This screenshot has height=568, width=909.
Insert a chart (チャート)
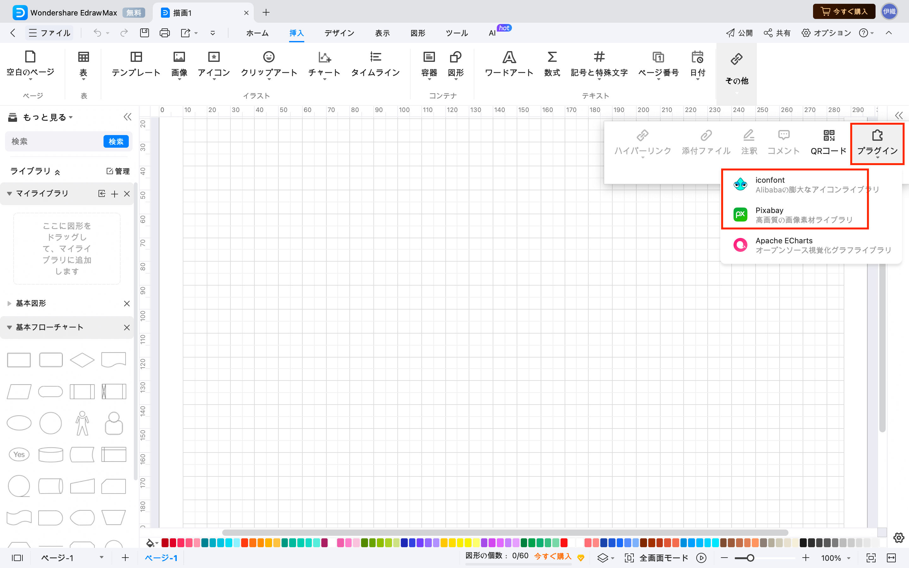(324, 65)
